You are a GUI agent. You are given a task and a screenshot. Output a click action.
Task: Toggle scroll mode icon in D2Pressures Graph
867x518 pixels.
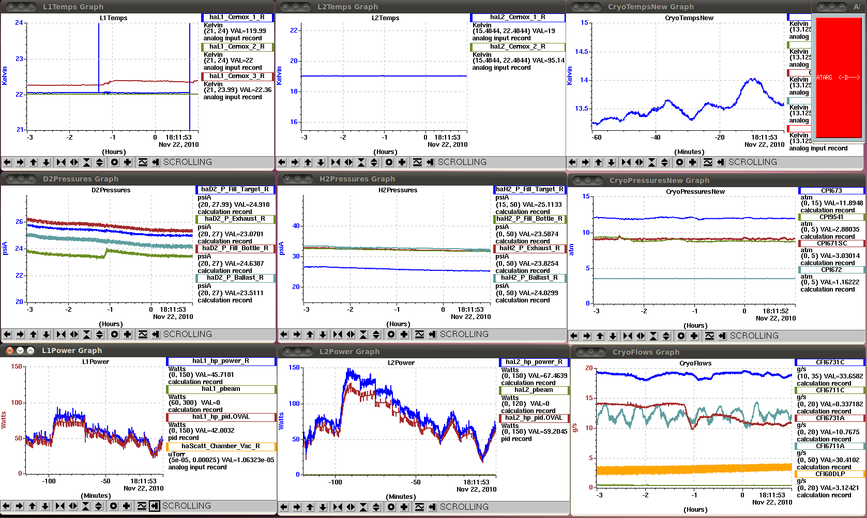[156, 334]
